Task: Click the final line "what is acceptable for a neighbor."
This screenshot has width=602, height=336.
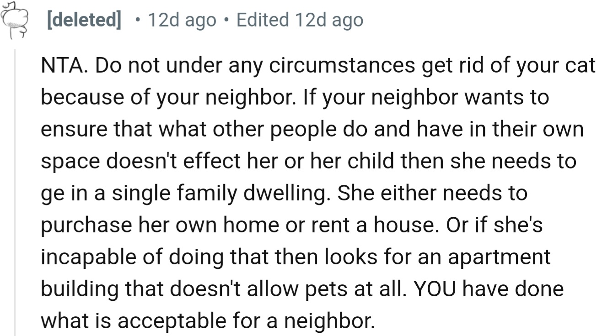Action: click(208, 321)
